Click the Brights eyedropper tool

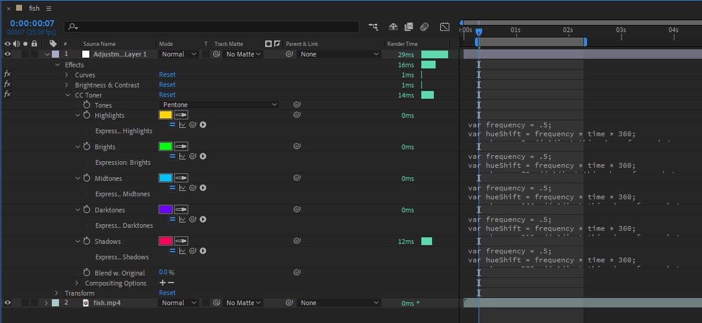(181, 146)
